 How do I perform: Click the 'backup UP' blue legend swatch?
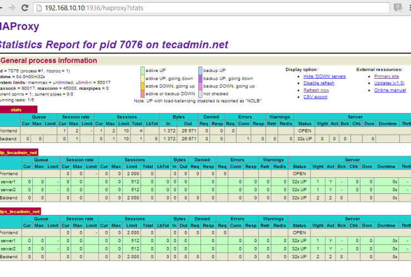pos(201,71)
